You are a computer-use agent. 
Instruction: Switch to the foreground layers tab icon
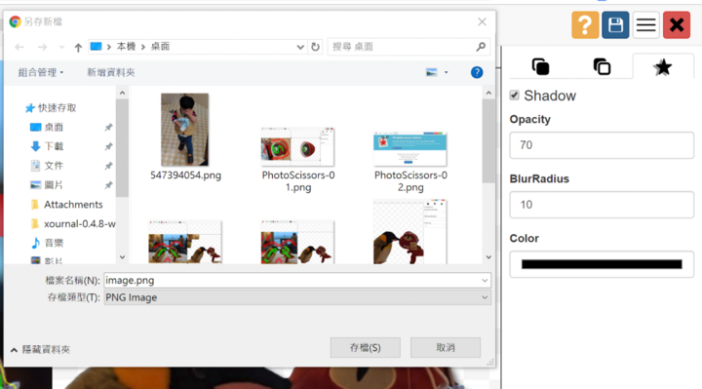coord(540,66)
